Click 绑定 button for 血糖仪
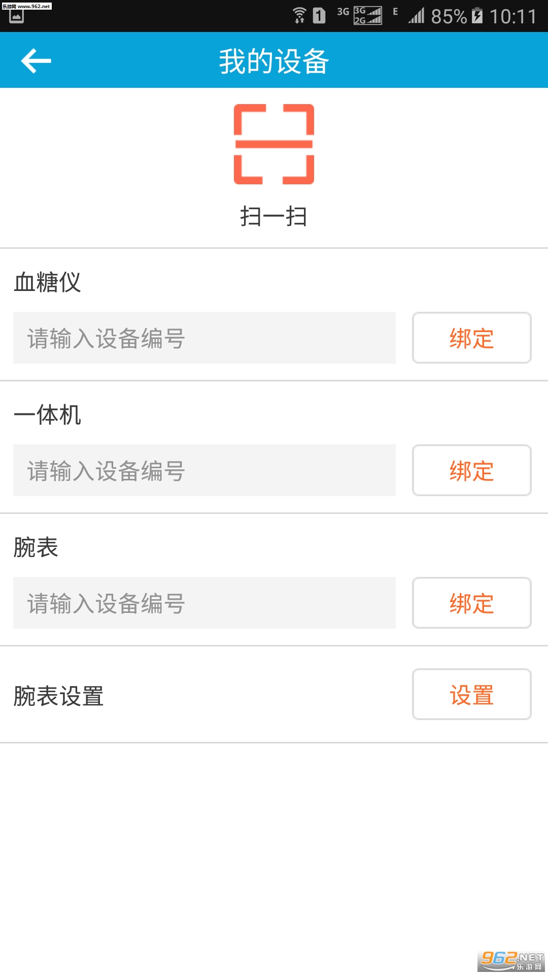 point(471,338)
